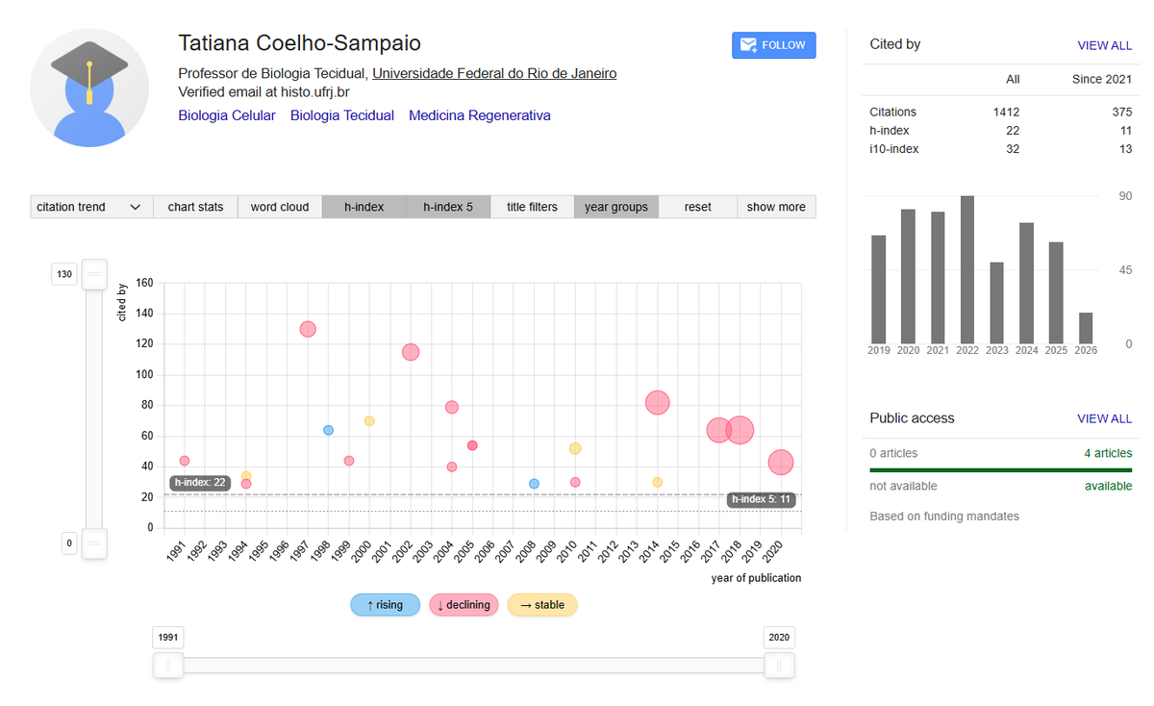Click the blue 1998 rising bubble

click(x=328, y=430)
